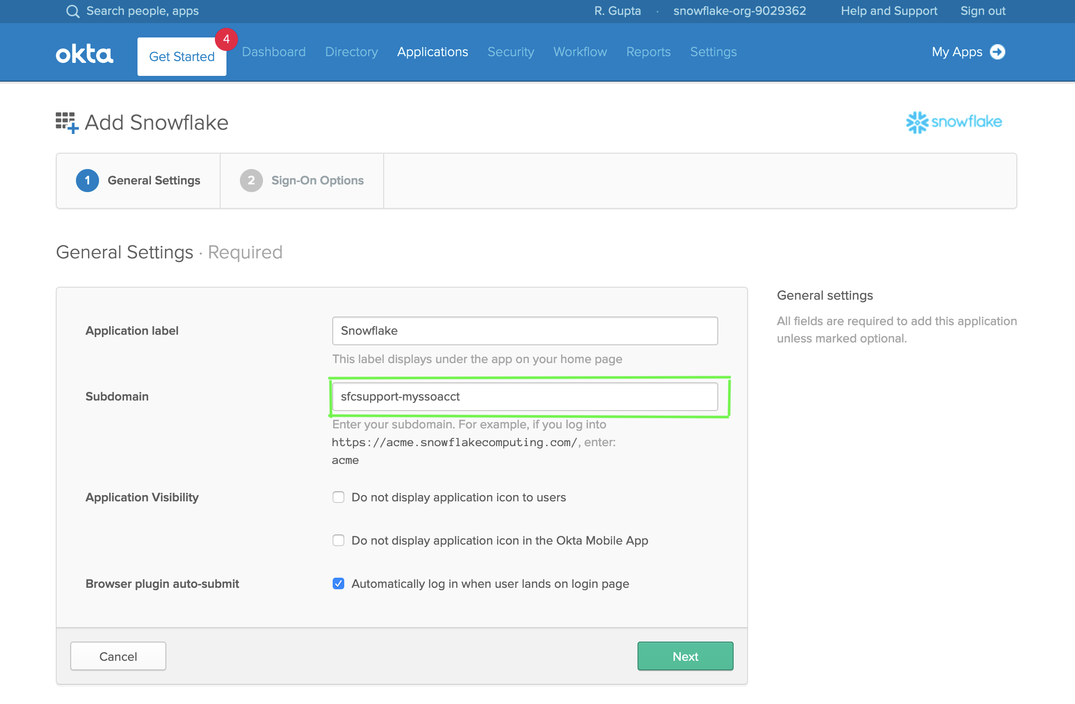This screenshot has height=704, width=1075.
Task: Click Cancel to discard changes
Action: pyautogui.click(x=118, y=656)
